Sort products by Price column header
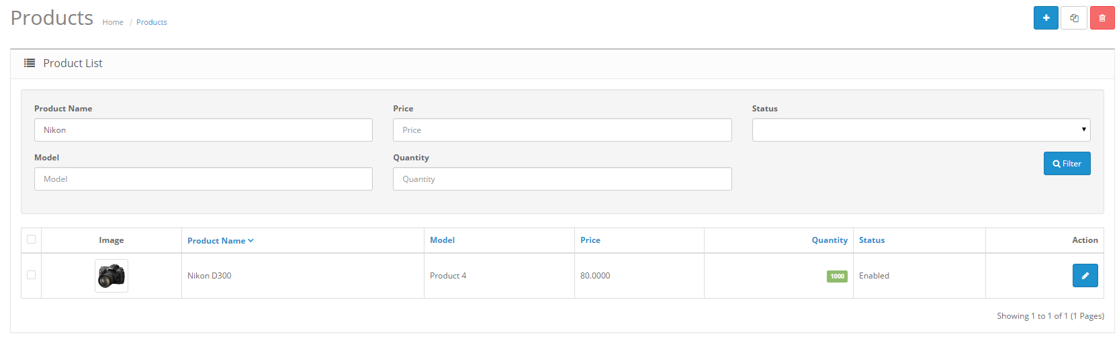 tap(590, 240)
